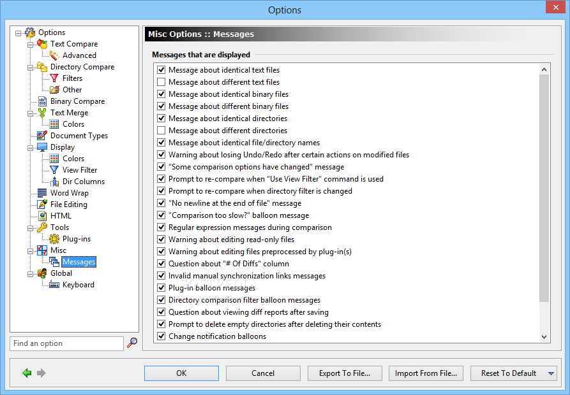The image size is (570, 395).
Task: Select Keyboard in options tree
Action: pyautogui.click(x=78, y=285)
